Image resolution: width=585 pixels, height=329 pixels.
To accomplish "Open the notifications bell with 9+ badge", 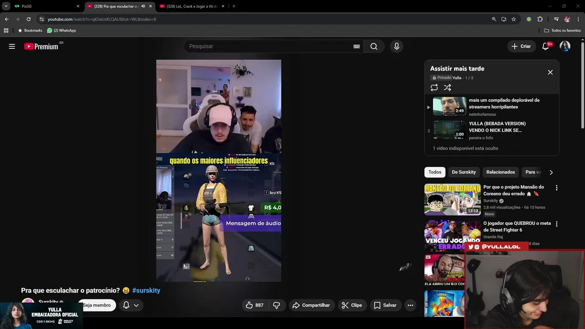I will click(545, 46).
